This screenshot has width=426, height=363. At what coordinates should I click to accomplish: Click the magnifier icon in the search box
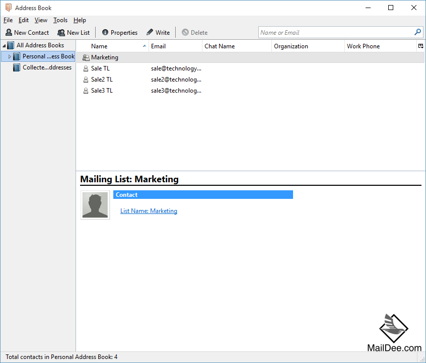pos(417,32)
